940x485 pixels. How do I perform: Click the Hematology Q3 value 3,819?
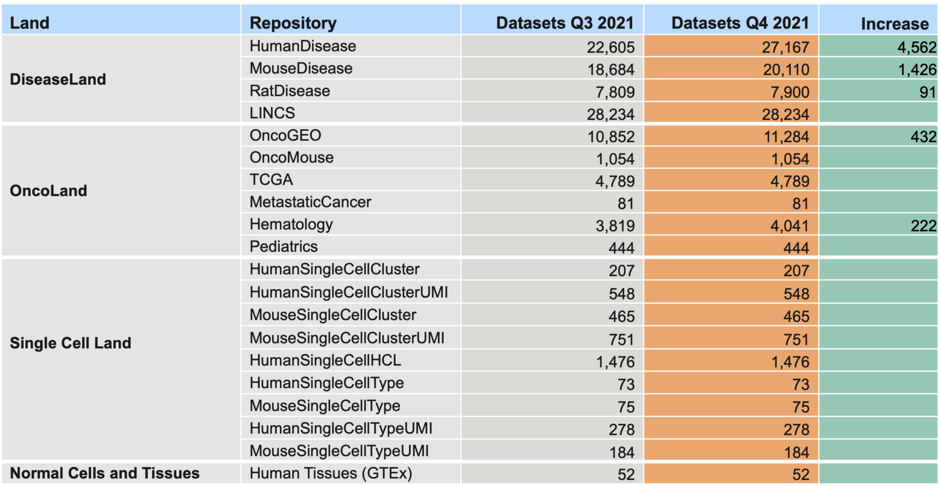(x=615, y=226)
